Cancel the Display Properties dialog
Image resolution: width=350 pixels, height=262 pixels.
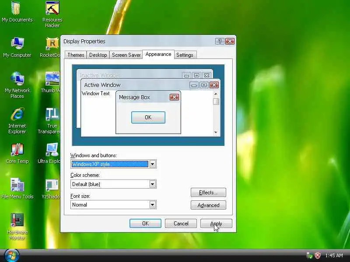[181, 224]
